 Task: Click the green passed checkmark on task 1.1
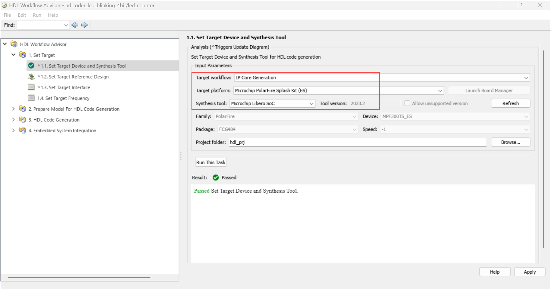(x=31, y=66)
